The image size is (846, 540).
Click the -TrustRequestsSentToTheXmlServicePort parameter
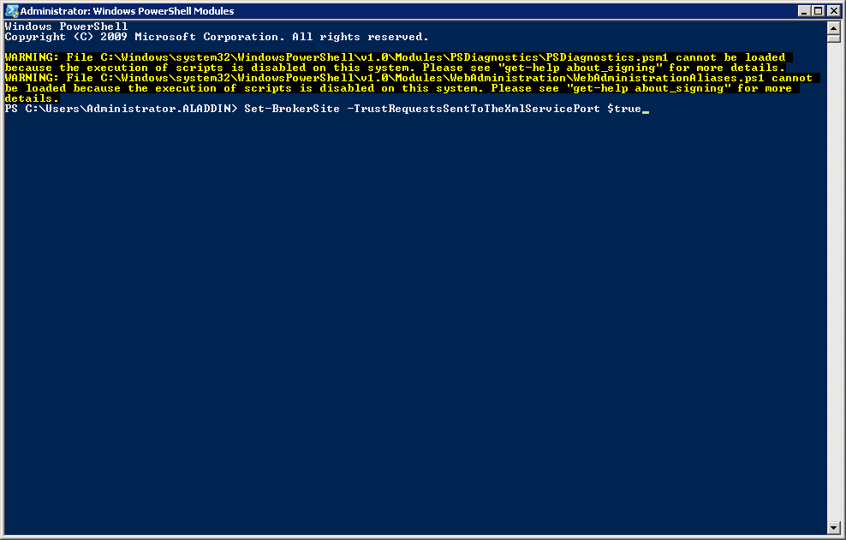[474, 109]
